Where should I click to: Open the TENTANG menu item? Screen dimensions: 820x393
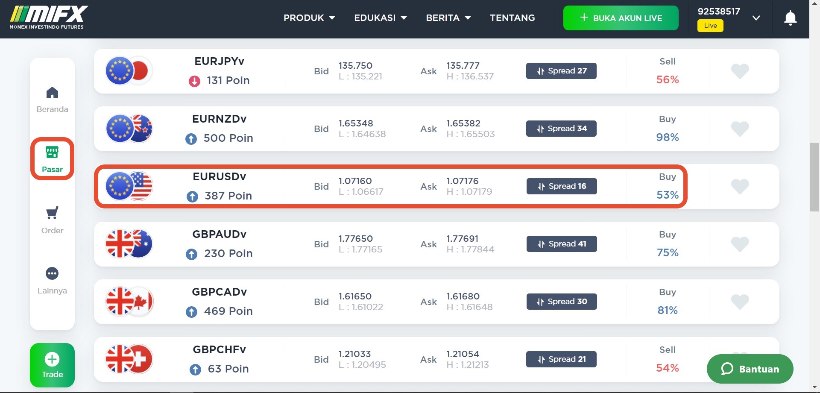coord(512,18)
